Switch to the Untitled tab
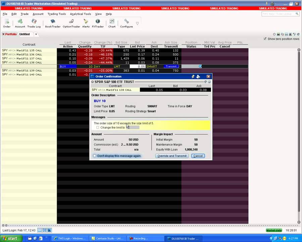 point(24,34)
